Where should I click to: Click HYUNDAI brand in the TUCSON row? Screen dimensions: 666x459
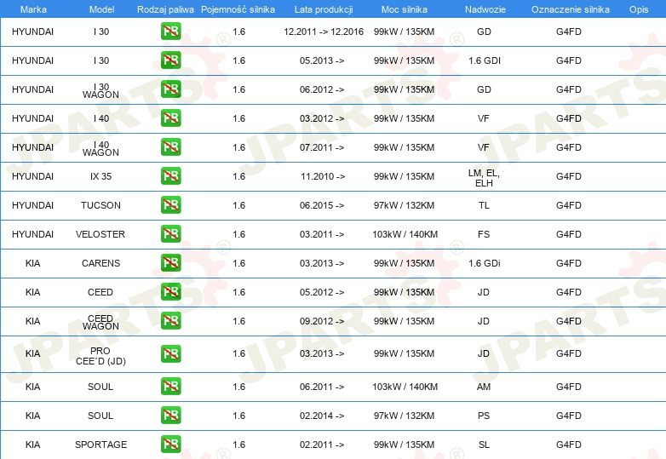[x=32, y=205]
